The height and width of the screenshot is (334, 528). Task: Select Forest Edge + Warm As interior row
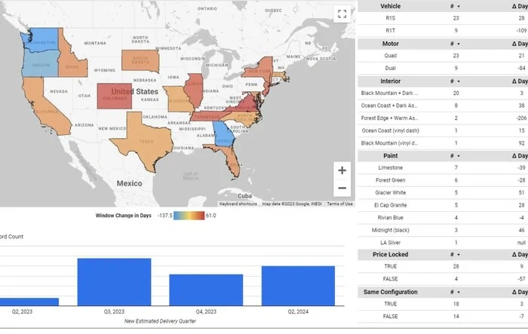coord(443,118)
